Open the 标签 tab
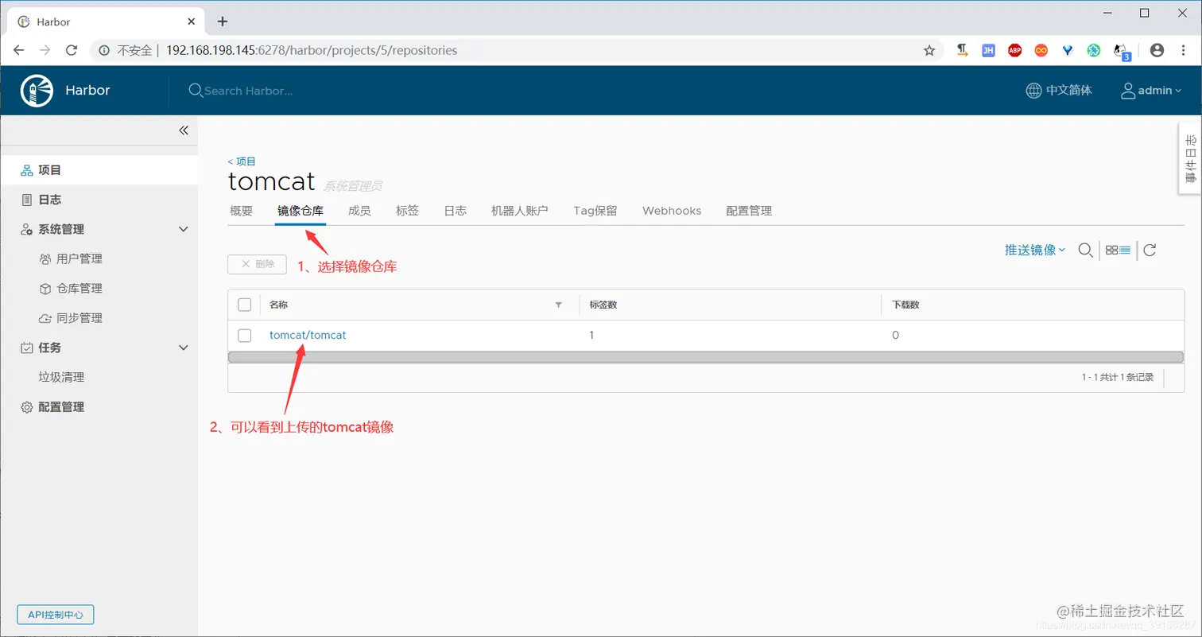The height and width of the screenshot is (637, 1202). (407, 211)
